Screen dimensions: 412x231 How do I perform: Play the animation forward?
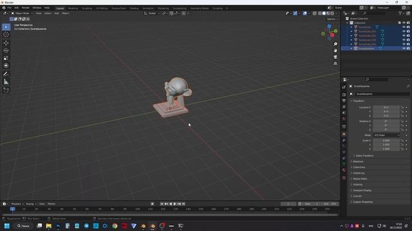coord(174,204)
